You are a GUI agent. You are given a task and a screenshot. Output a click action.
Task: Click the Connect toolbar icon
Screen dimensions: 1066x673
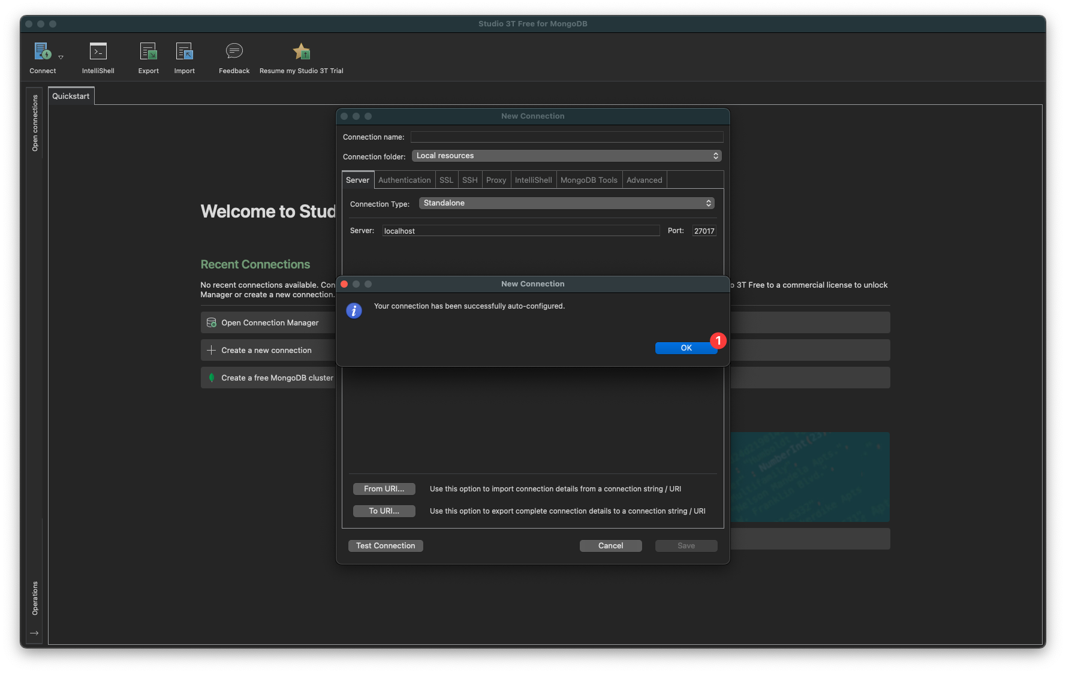tap(43, 52)
